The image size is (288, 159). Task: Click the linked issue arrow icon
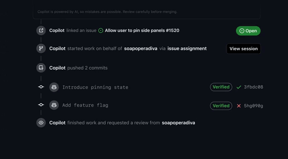tap(41, 30)
